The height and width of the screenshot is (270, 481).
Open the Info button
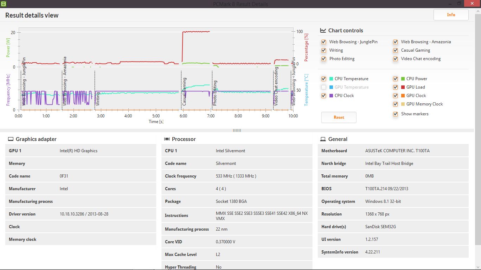point(451,15)
